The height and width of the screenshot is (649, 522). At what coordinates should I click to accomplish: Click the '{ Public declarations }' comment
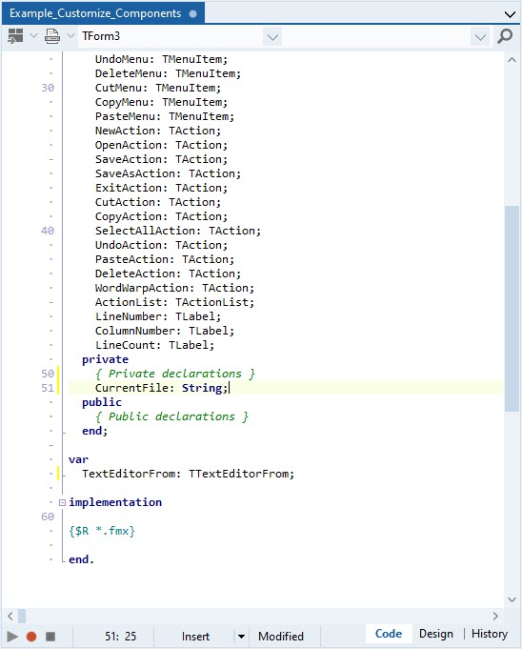[171, 416]
